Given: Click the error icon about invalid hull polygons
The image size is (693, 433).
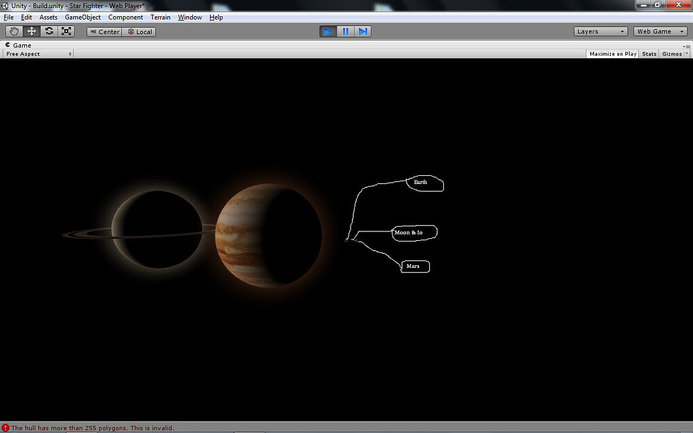Looking at the screenshot, I should click(x=6, y=428).
